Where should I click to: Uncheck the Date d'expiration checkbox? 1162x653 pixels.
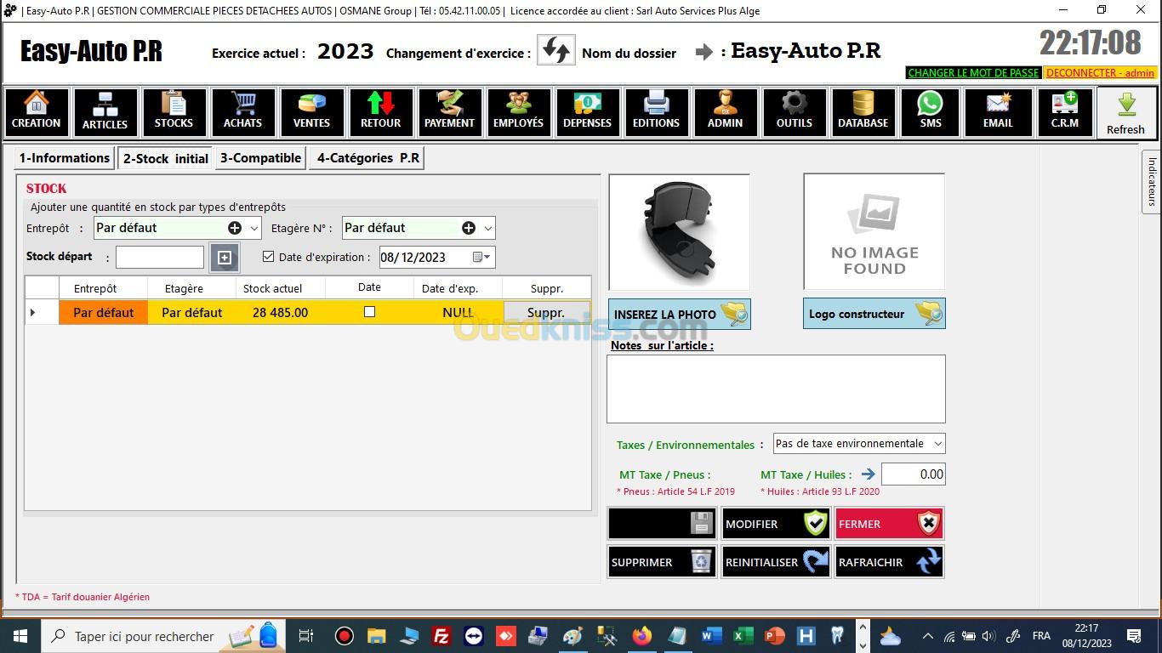269,257
